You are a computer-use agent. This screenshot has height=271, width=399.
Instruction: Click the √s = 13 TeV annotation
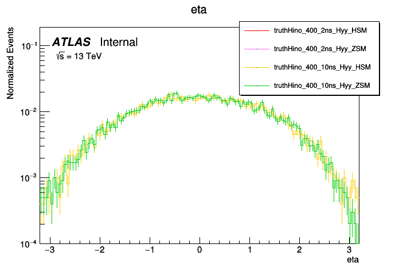[x=78, y=57]
